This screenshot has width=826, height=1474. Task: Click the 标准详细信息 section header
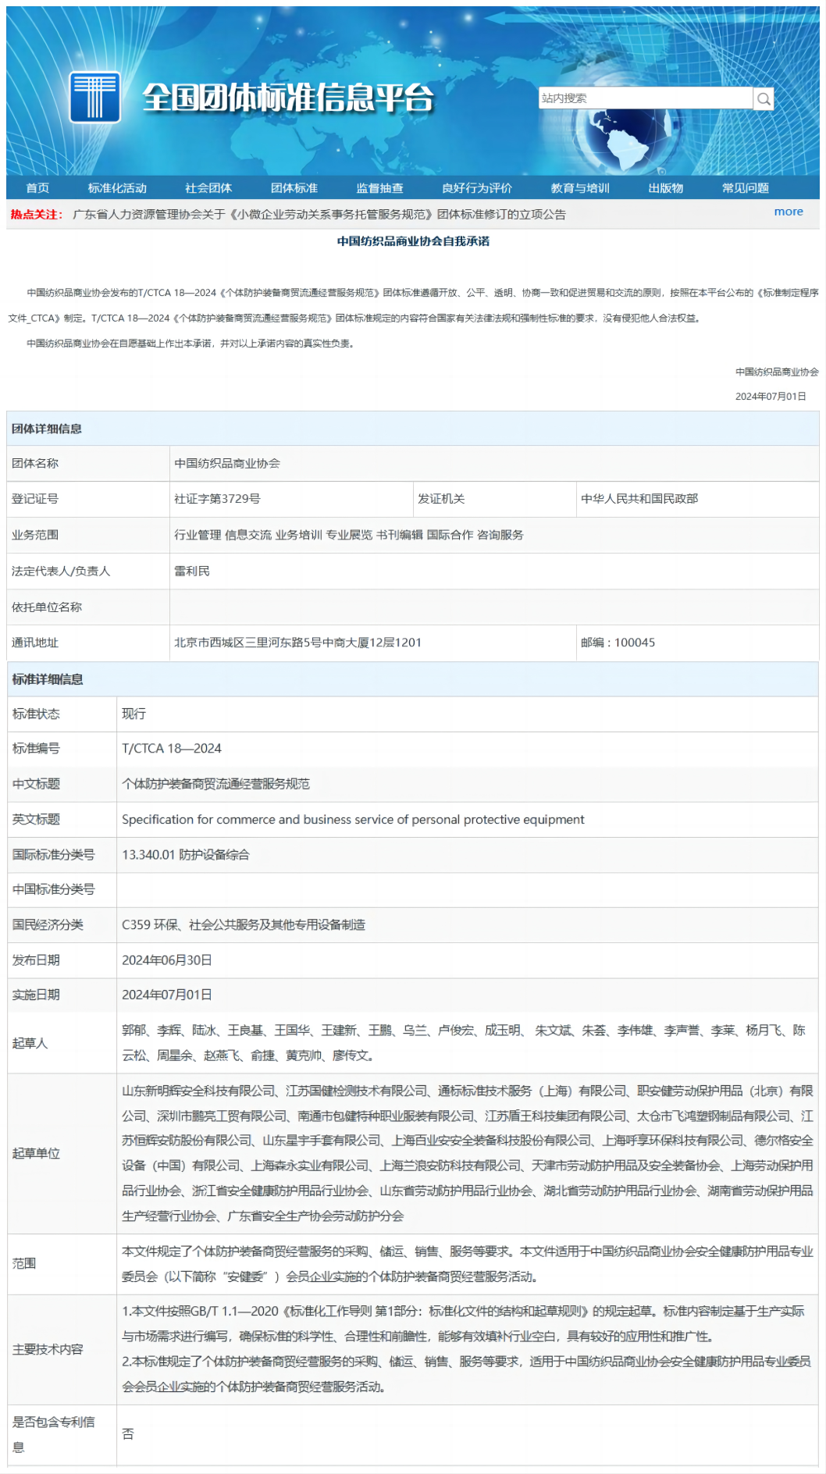pyautogui.click(x=47, y=679)
